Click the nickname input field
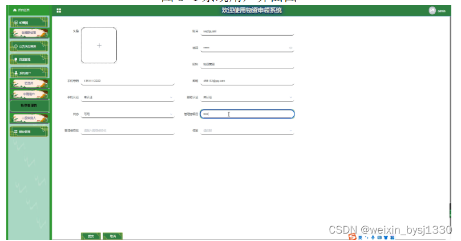The image size is (461, 241). 247,64
